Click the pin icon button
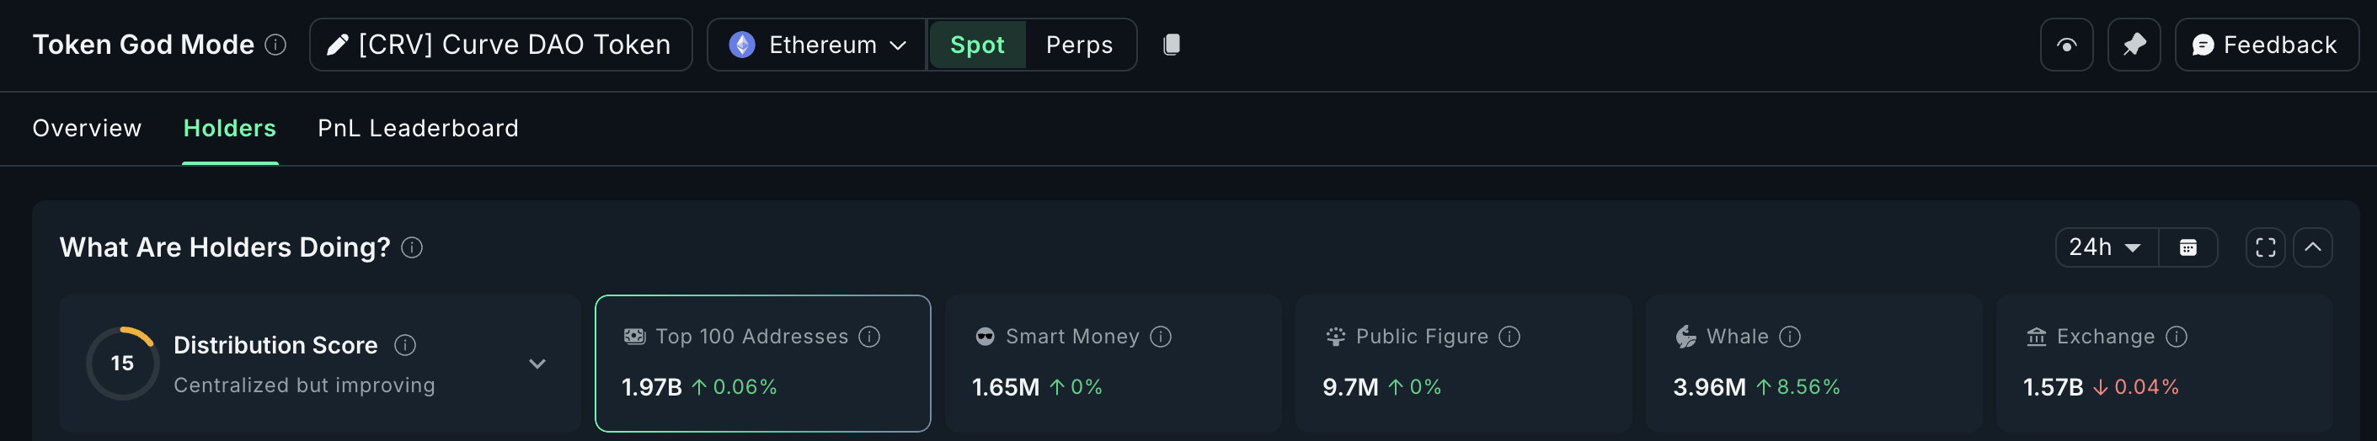The height and width of the screenshot is (441, 2377). (2134, 45)
